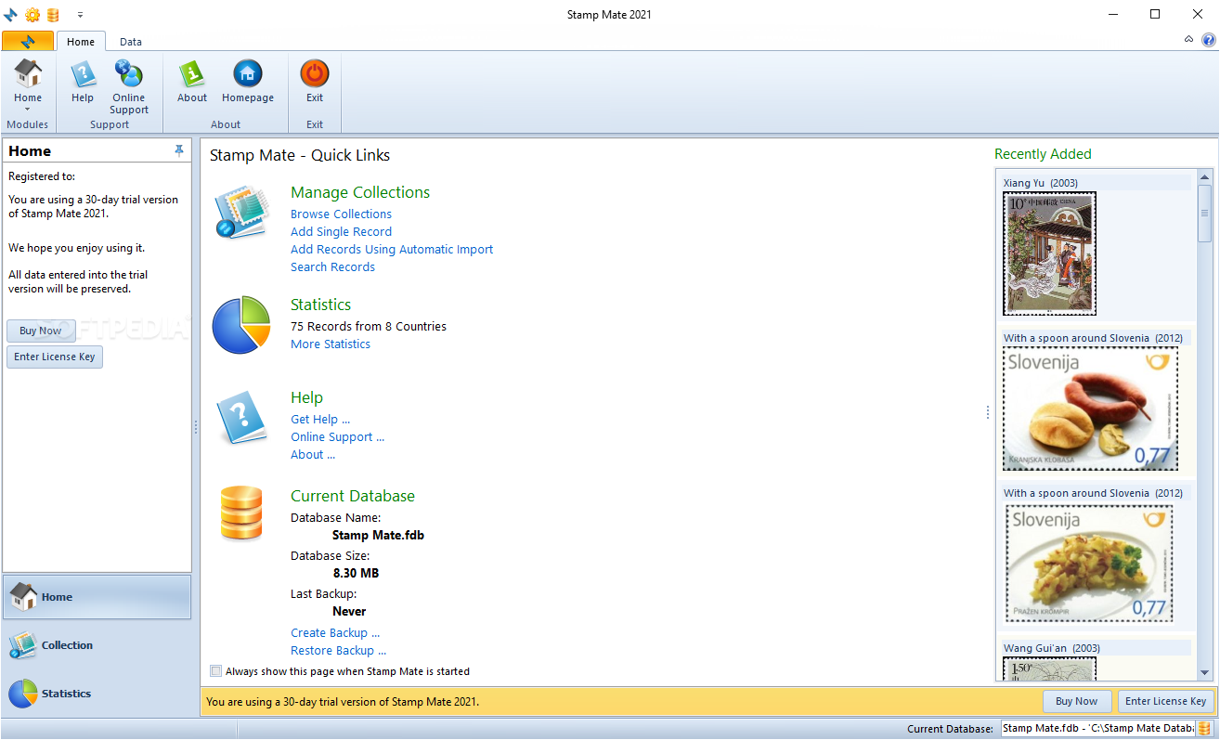Click the pushpin quick access icon
Viewport: 1220px width, 740px height.
(x=11, y=15)
